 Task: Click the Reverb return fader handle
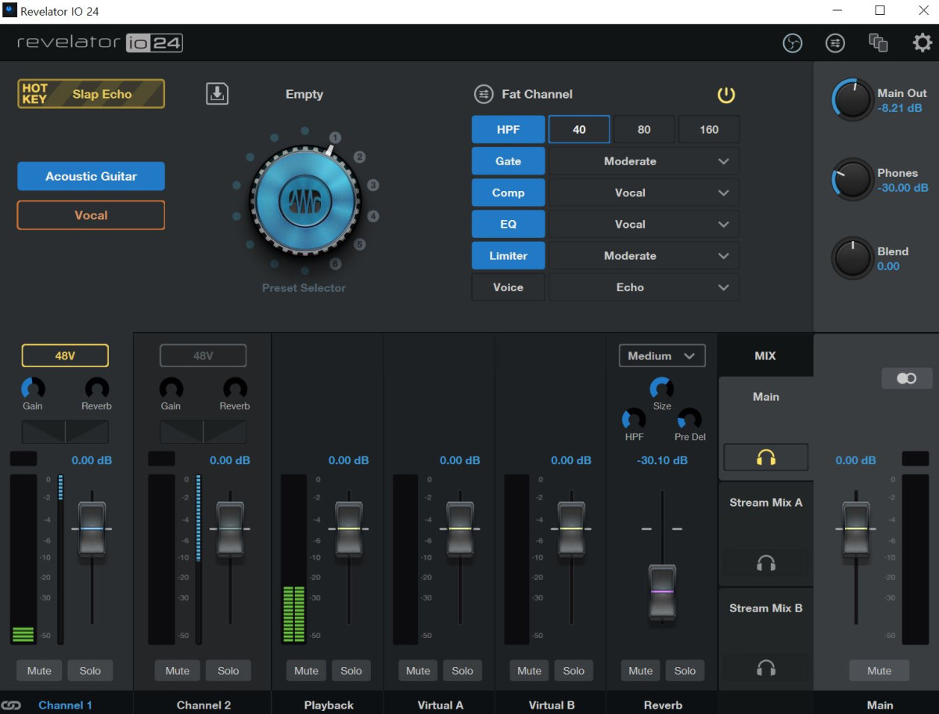tap(662, 592)
